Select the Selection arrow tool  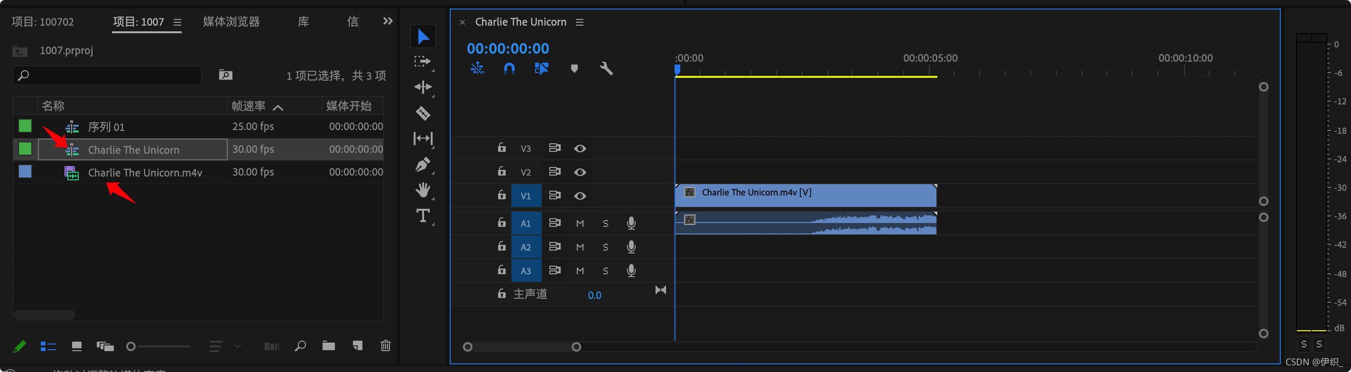423,36
